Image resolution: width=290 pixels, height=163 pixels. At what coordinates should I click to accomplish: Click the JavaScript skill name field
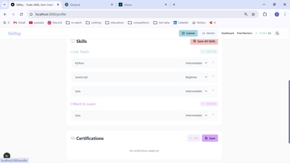pos(127,77)
